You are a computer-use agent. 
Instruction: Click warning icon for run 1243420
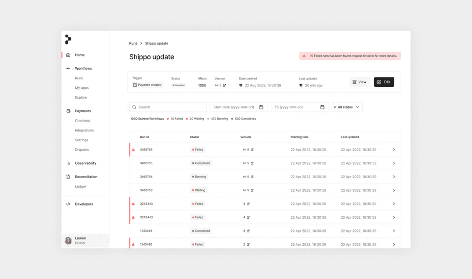click(133, 245)
